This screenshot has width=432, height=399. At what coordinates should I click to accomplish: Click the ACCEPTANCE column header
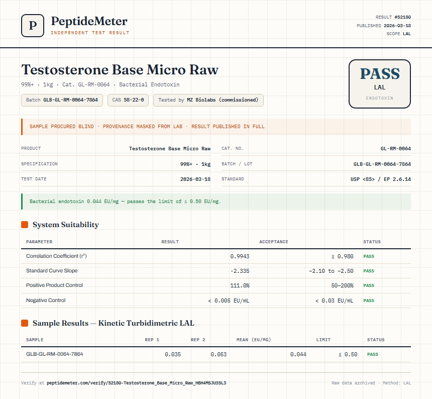click(x=274, y=242)
